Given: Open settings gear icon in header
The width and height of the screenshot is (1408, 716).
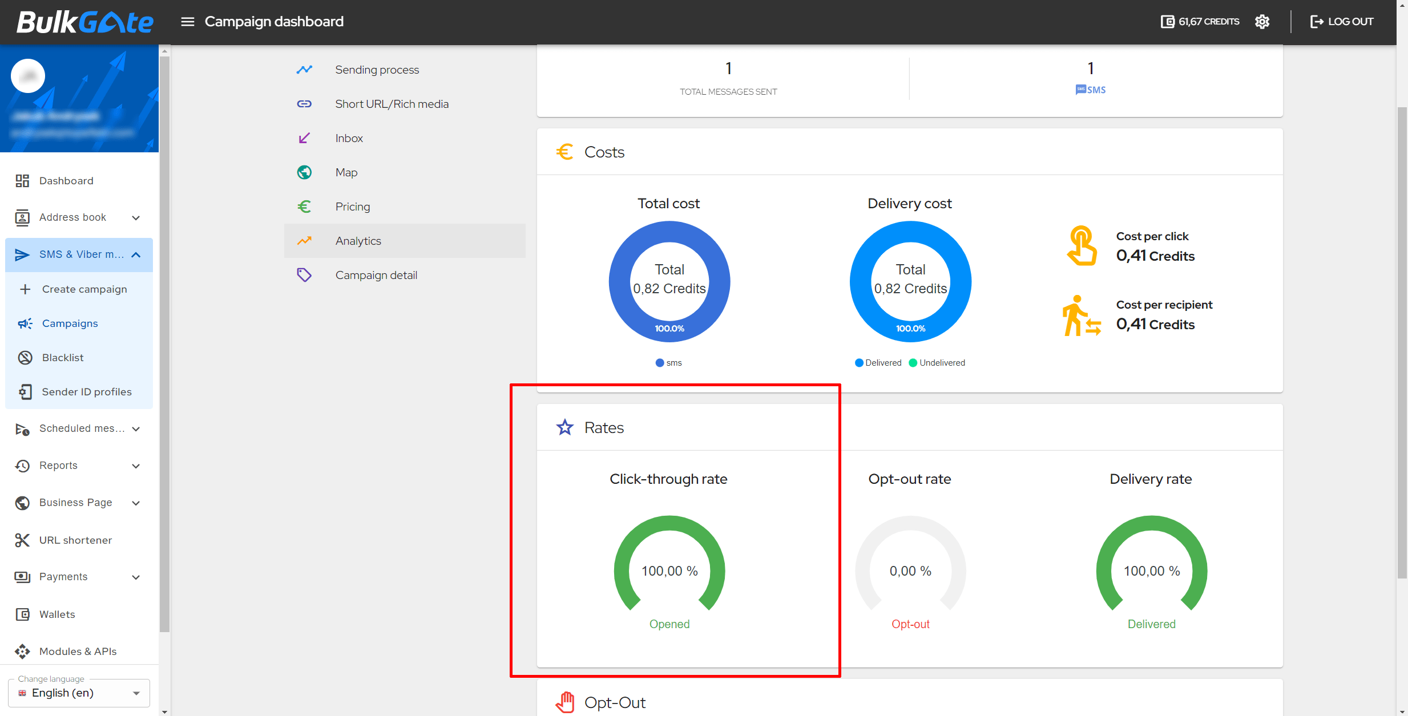Looking at the screenshot, I should [1262, 22].
